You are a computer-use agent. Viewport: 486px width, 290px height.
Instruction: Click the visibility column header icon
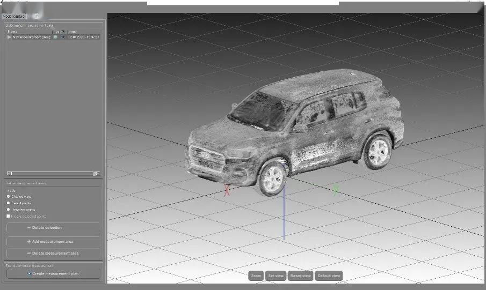point(63,32)
